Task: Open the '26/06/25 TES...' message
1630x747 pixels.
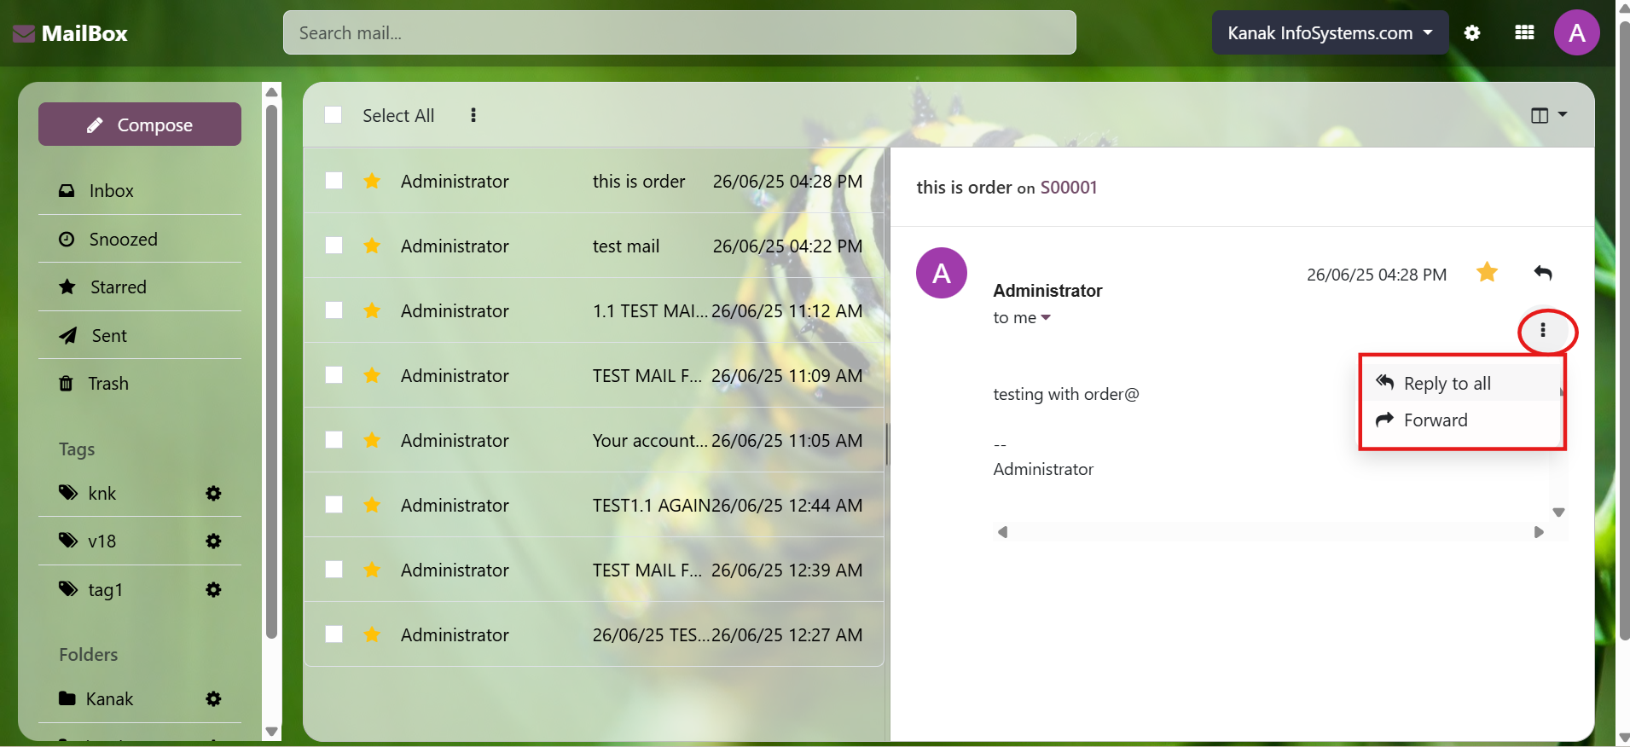Action: 594,634
